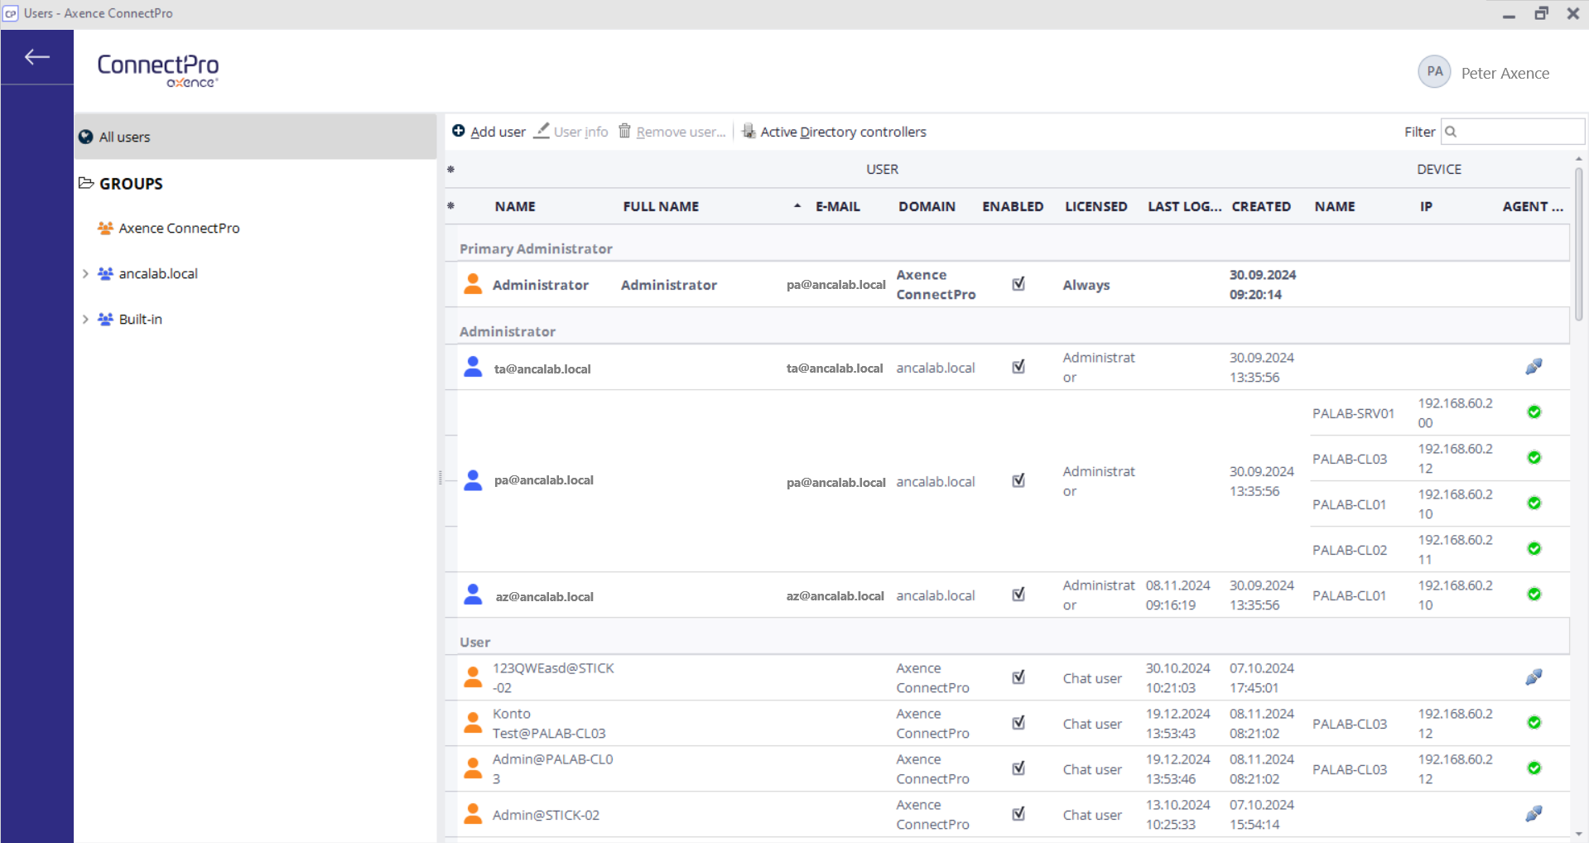Select the Axence ConnectPro group
Image resolution: width=1589 pixels, height=843 pixels.
click(179, 228)
